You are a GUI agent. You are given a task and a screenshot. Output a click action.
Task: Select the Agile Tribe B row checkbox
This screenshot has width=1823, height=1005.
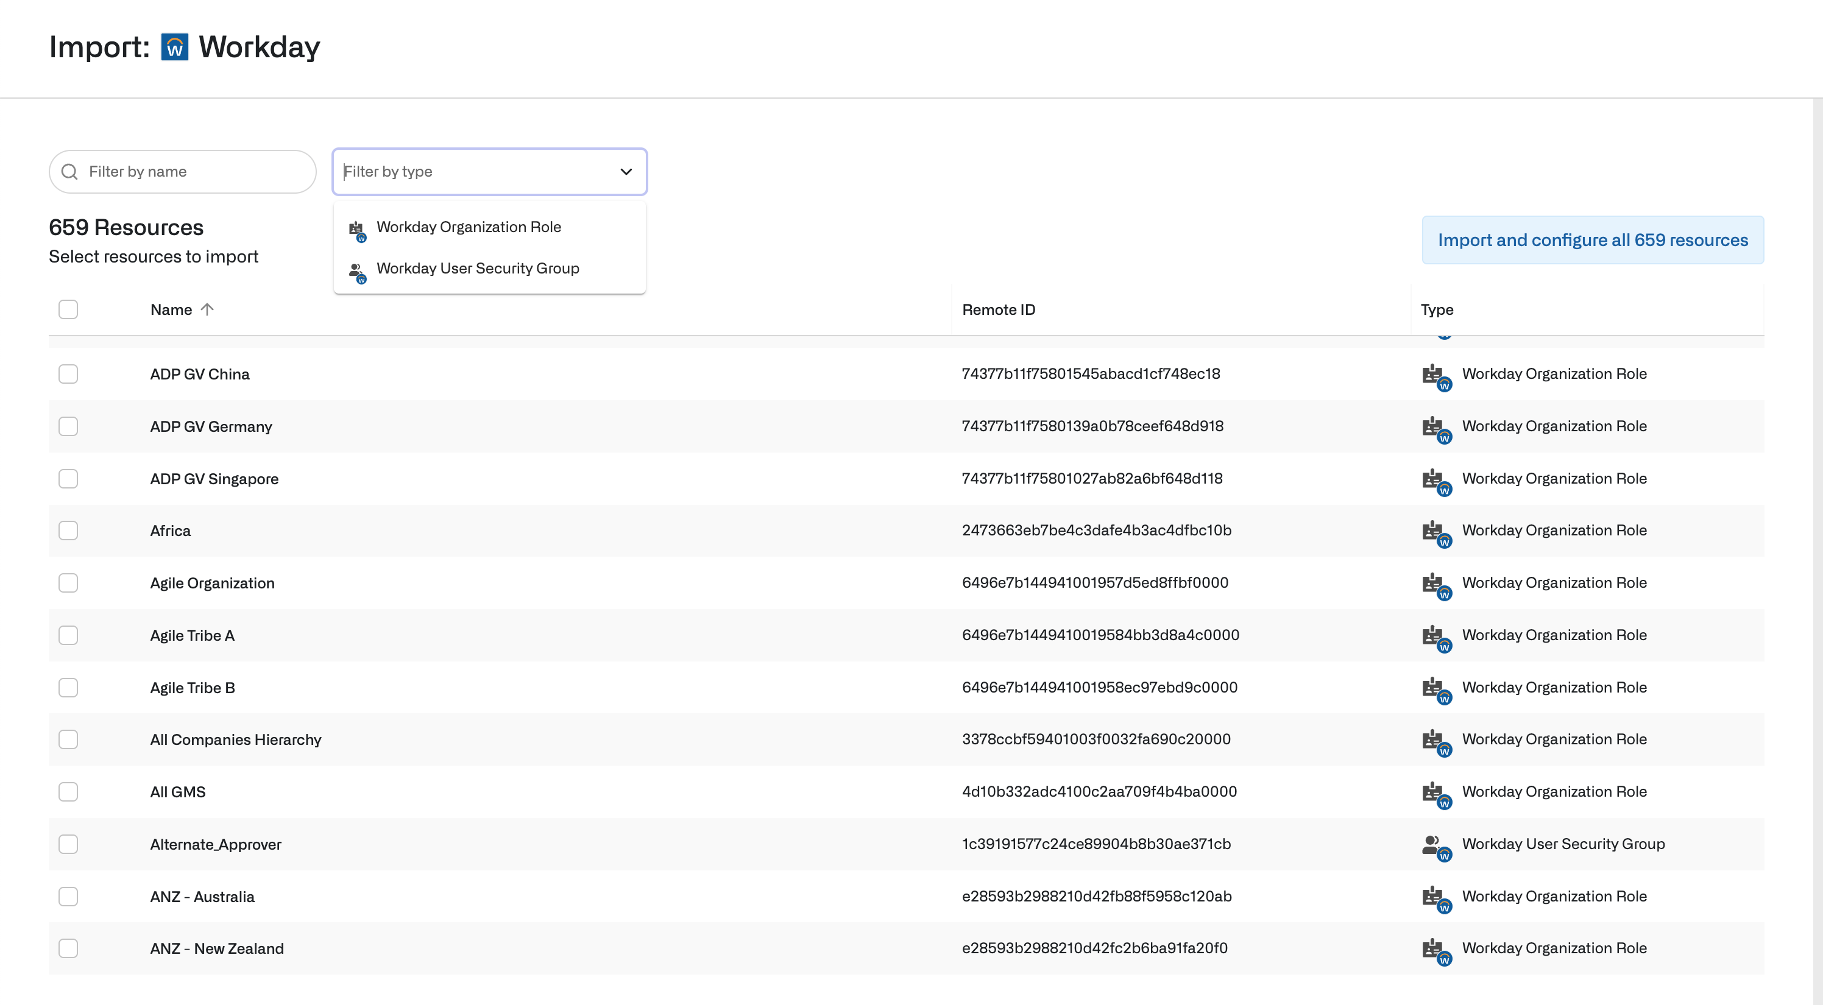[68, 688]
